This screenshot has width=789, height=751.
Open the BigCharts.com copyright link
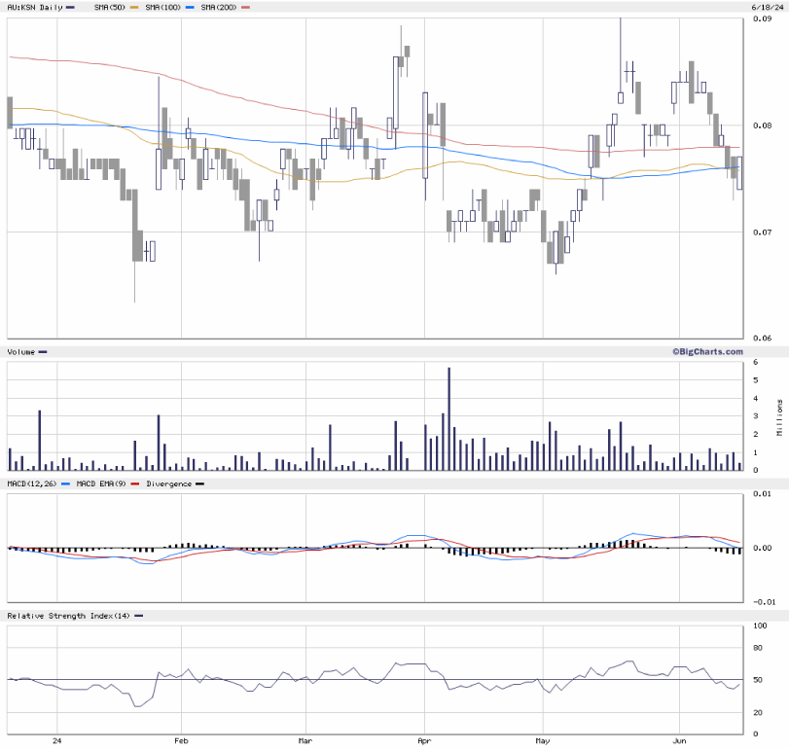[x=706, y=351]
